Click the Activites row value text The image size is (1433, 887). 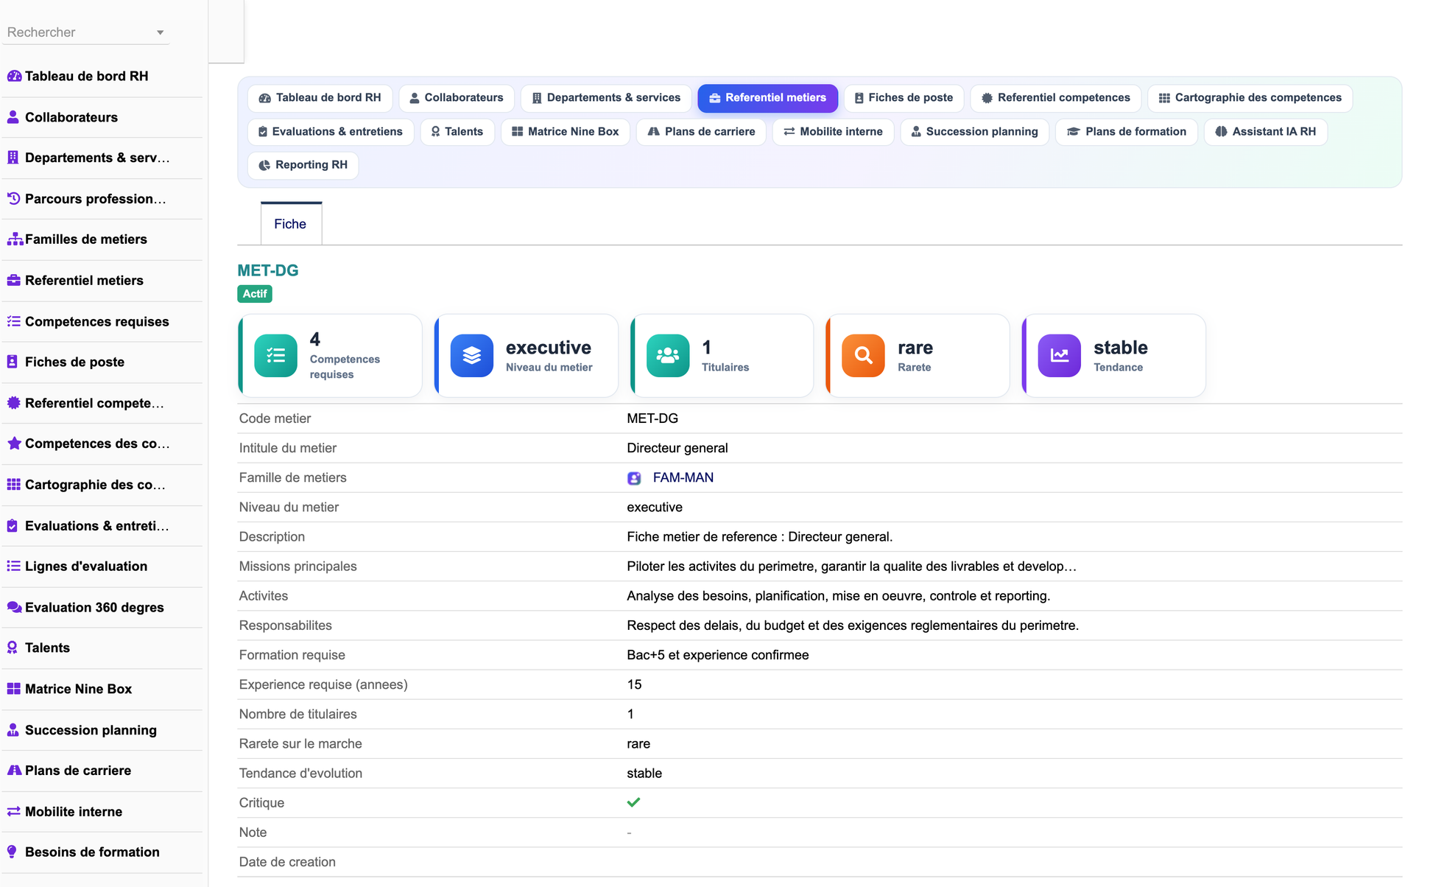click(838, 596)
